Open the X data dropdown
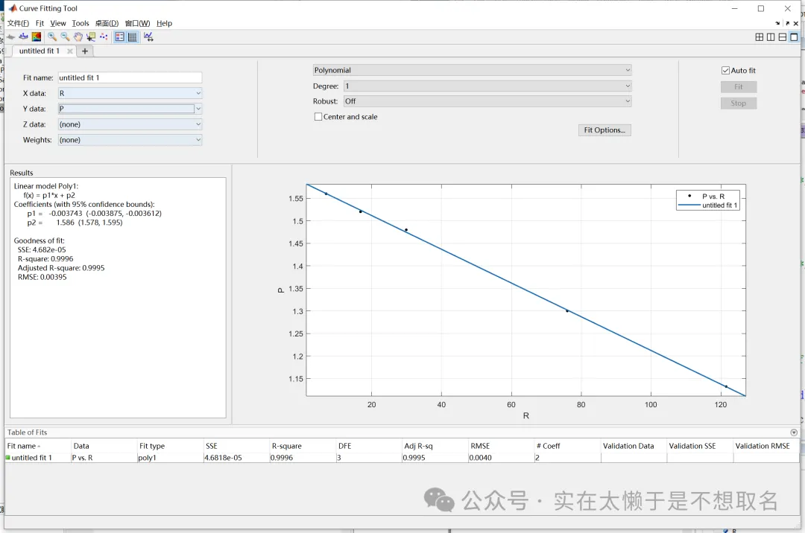This screenshot has height=533, width=805. 130,93
